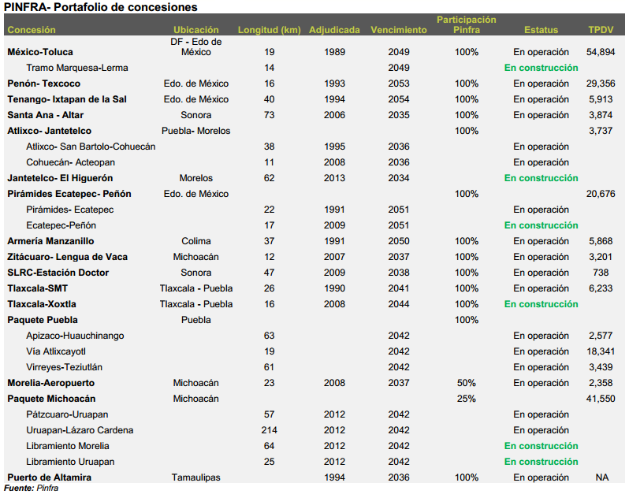The image size is (629, 494).
Task: Select 'Tenango- Ixtapan de la Sal' row name
Action: [67, 99]
